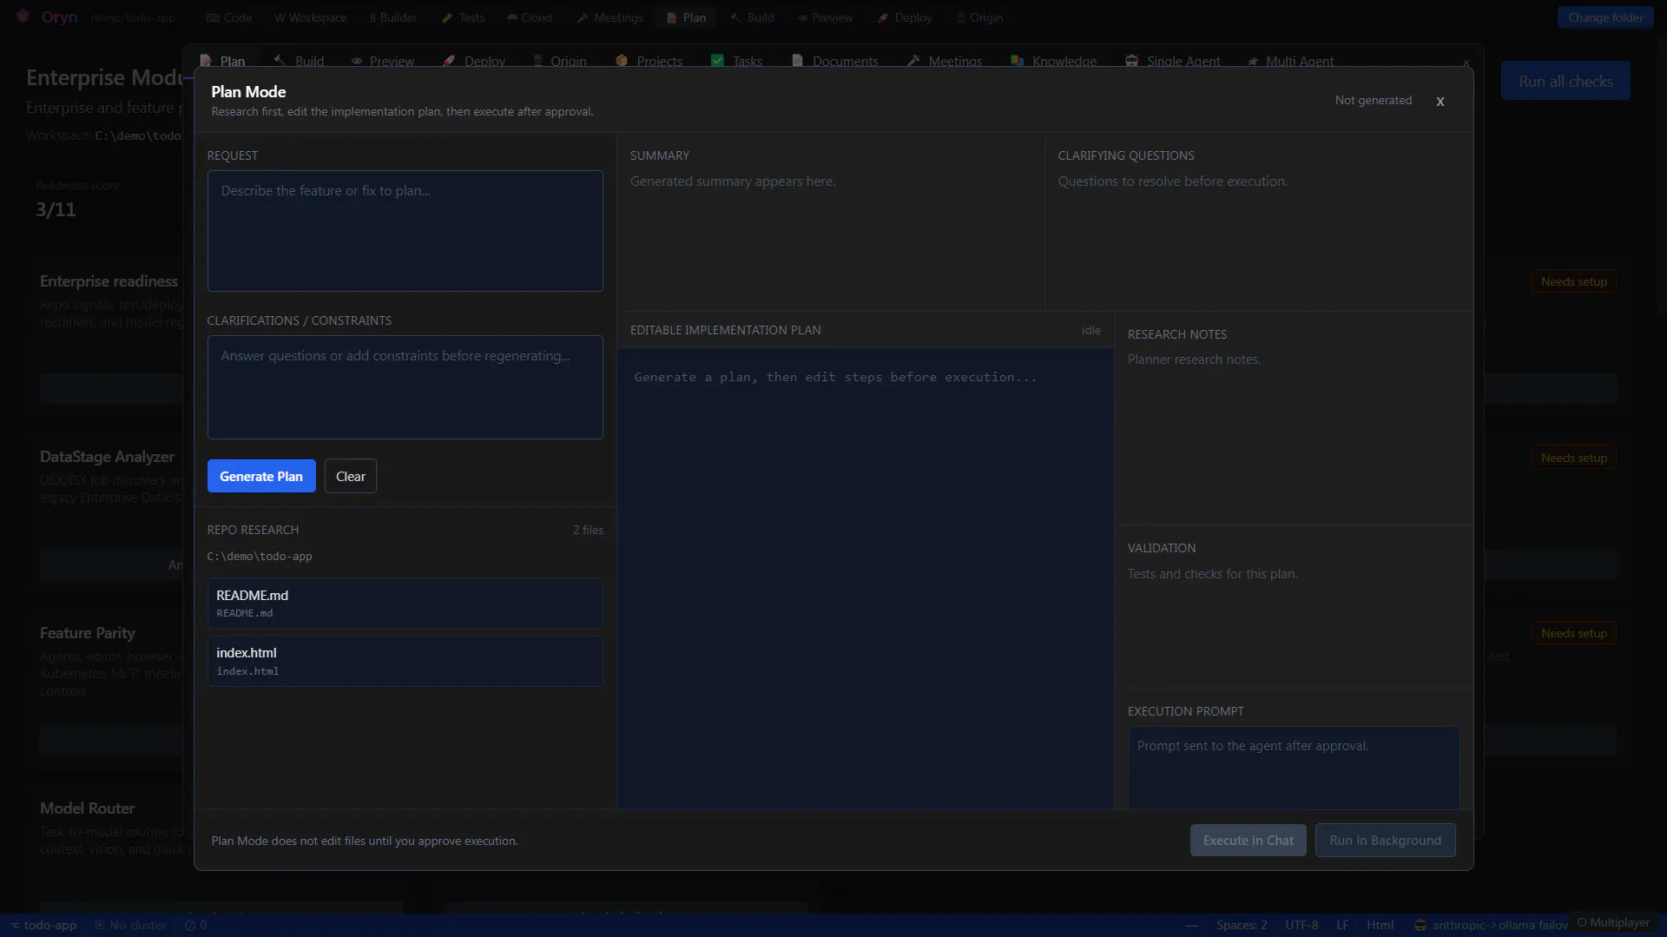The image size is (1667, 937).
Task: Click the Generate Plan button
Action: (261, 476)
